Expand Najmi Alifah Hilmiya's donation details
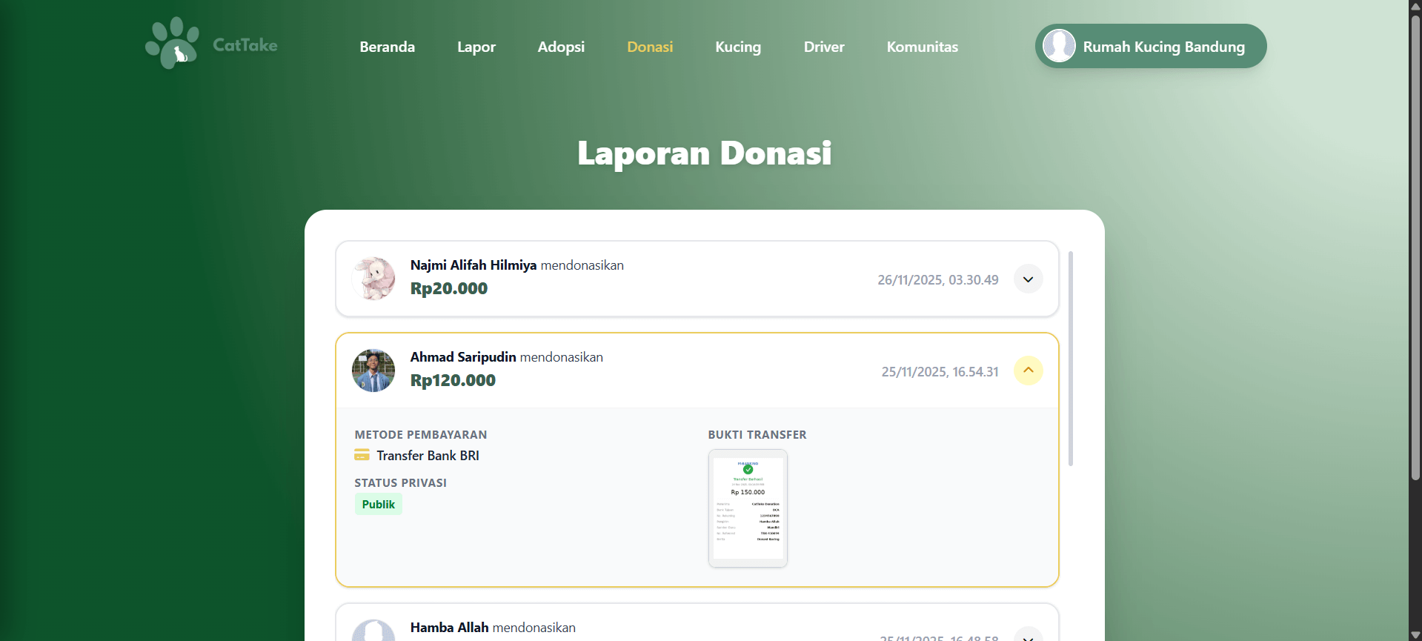 click(x=1028, y=279)
